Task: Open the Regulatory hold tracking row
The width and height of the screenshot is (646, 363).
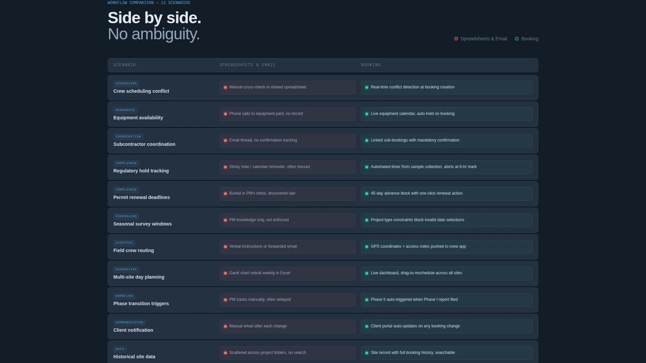Action: pyautogui.click(x=323, y=167)
